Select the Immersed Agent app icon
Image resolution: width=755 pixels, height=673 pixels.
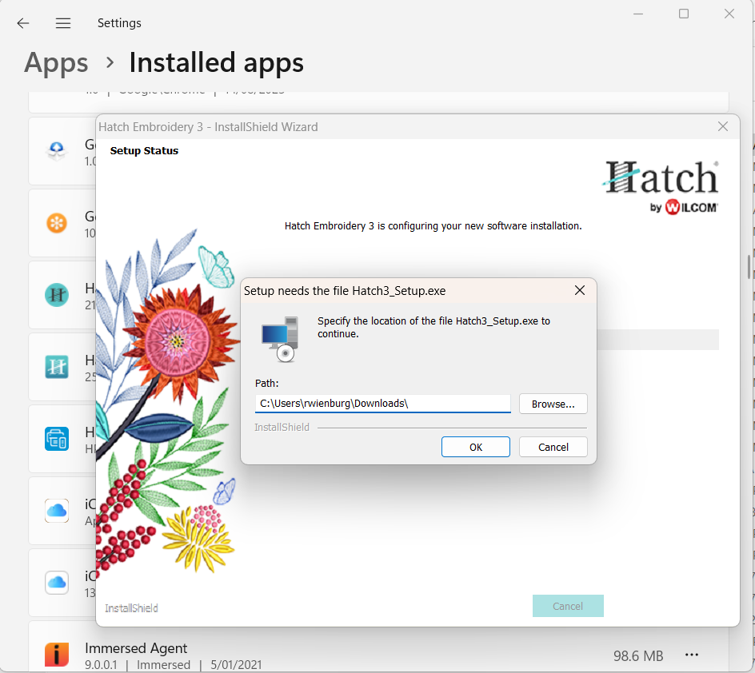pos(57,655)
